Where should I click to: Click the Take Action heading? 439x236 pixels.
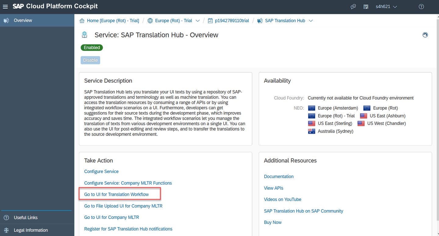pyautogui.click(x=98, y=160)
